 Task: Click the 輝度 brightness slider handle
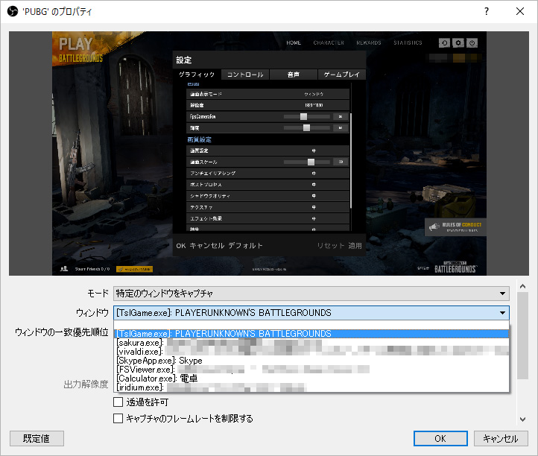[x=306, y=128]
